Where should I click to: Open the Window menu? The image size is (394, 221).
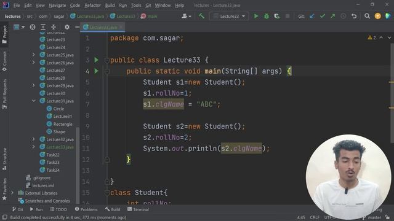coord(163,6)
